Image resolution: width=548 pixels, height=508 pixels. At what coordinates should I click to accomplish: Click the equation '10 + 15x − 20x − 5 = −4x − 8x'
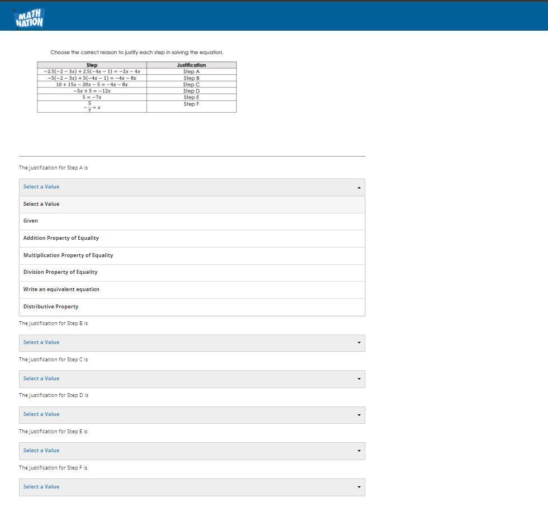pyautogui.click(x=92, y=84)
